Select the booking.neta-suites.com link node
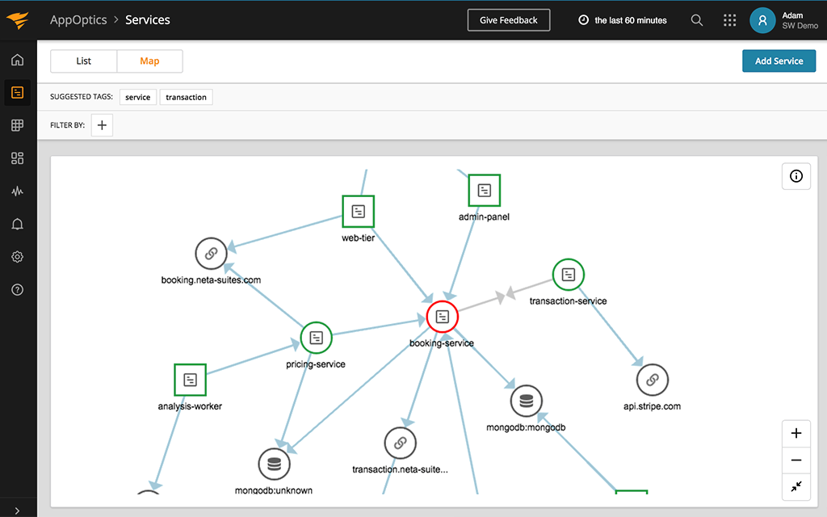827x517 pixels. [211, 254]
